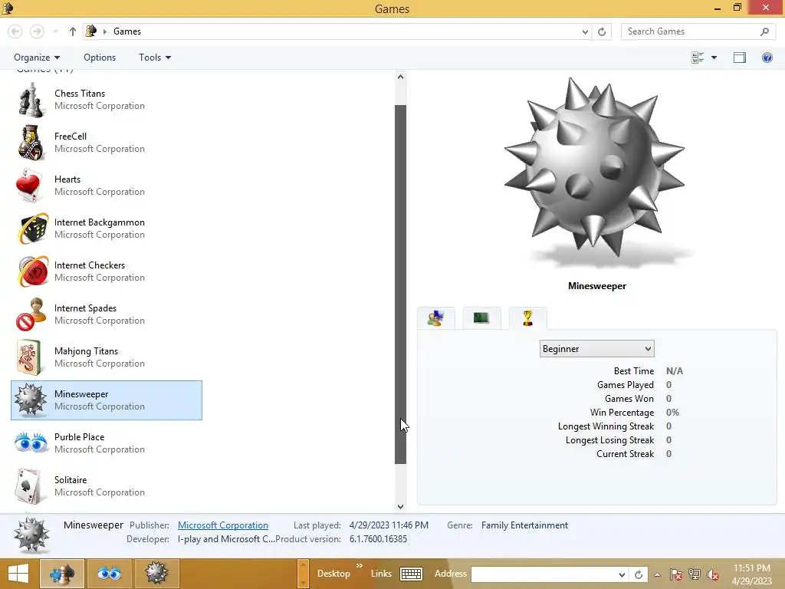785x589 pixels.
Task: Refresh the Games folder view
Action: click(x=602, y=31)
